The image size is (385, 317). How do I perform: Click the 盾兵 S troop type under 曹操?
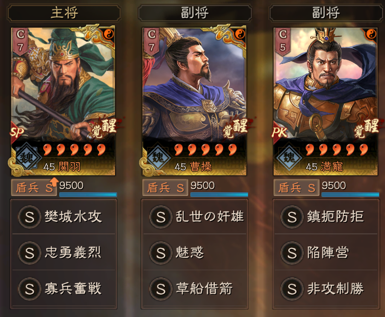tap(165, 188)
